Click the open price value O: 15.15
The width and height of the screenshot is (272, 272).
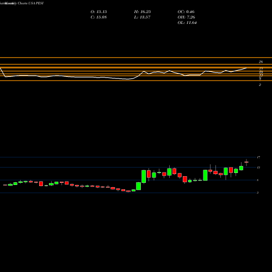click(98, 12)
